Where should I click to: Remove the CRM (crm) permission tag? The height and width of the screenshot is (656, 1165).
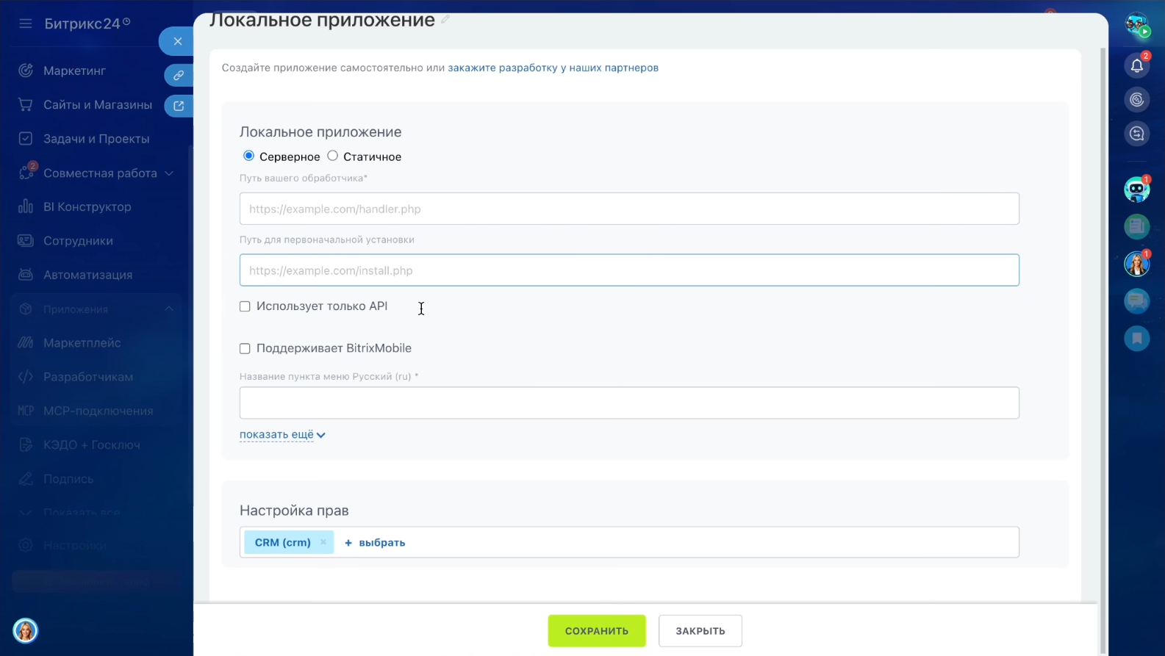tap(323, 542)
